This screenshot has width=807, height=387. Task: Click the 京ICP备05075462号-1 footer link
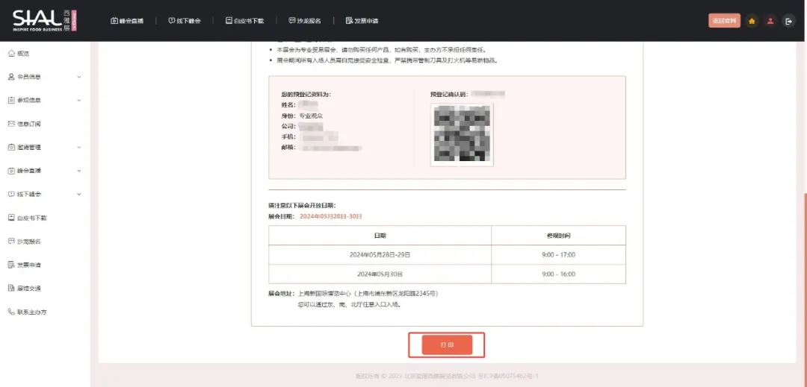(x=507, y=377)
